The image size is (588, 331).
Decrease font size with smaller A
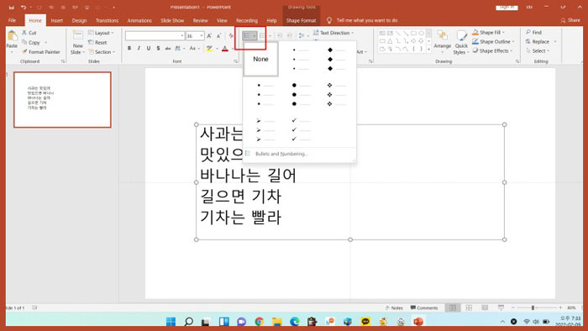(219, 36)
